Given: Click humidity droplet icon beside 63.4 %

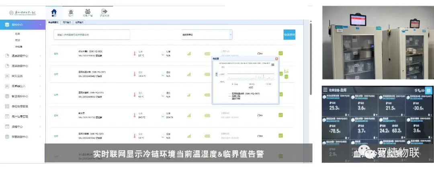Looking at the screenshot, I should click(x=162, y=115).
